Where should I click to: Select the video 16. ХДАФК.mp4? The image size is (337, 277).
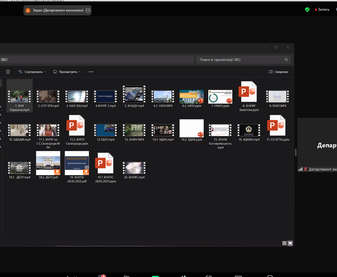point(249,132)
